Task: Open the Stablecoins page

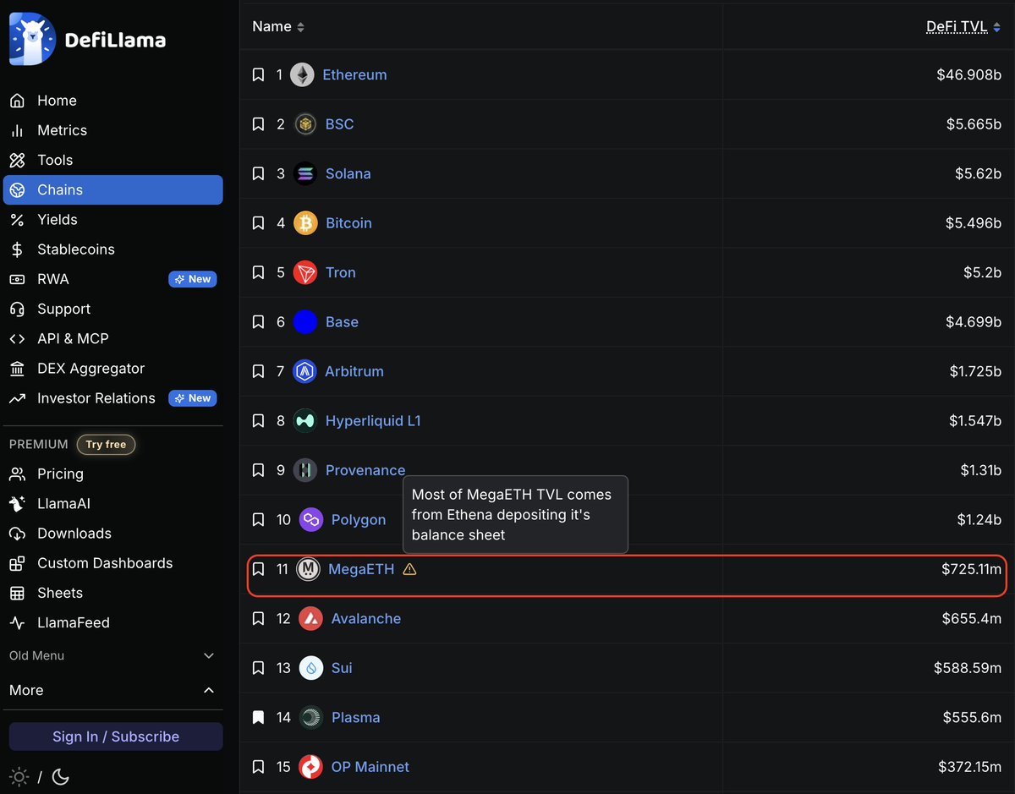Action: (112, 249)
